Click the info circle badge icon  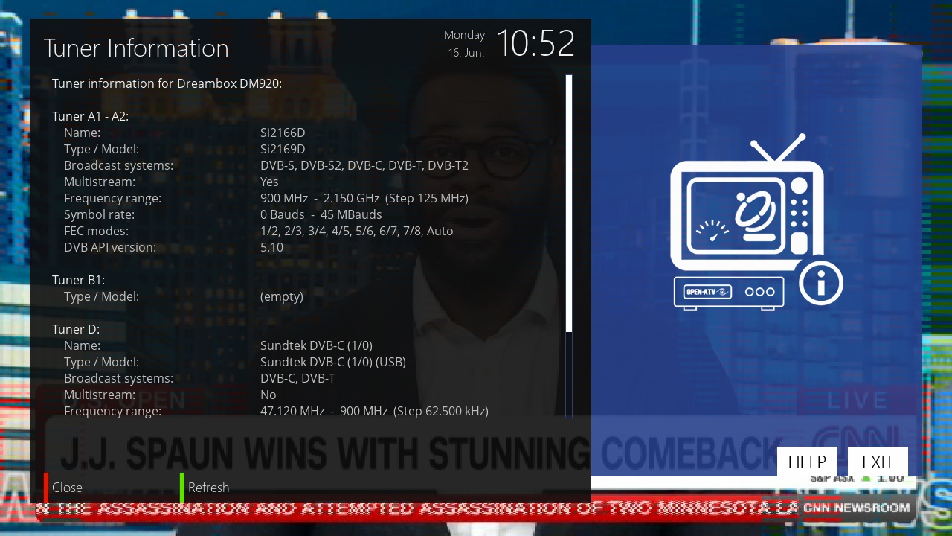tap(821, 283)
